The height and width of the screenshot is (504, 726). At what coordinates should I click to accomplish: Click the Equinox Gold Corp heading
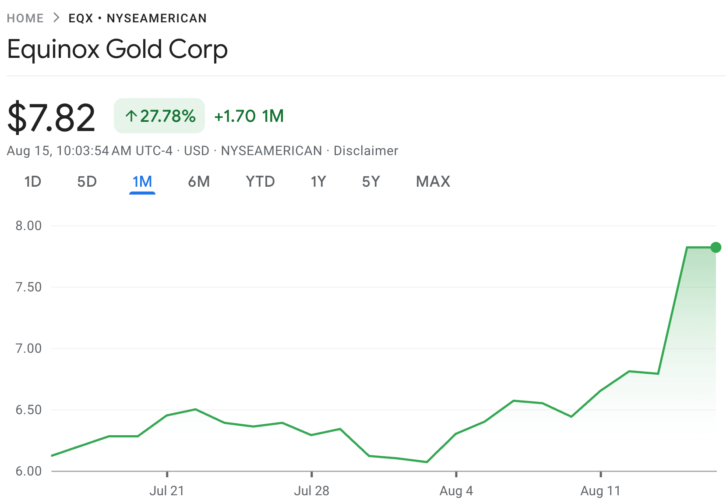pyautogui.click(x=117, y=49)
